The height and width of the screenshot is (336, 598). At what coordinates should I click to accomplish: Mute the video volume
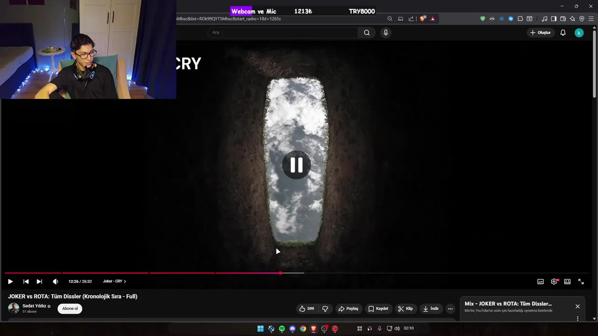pyautogui.click(x=55, y=281)
